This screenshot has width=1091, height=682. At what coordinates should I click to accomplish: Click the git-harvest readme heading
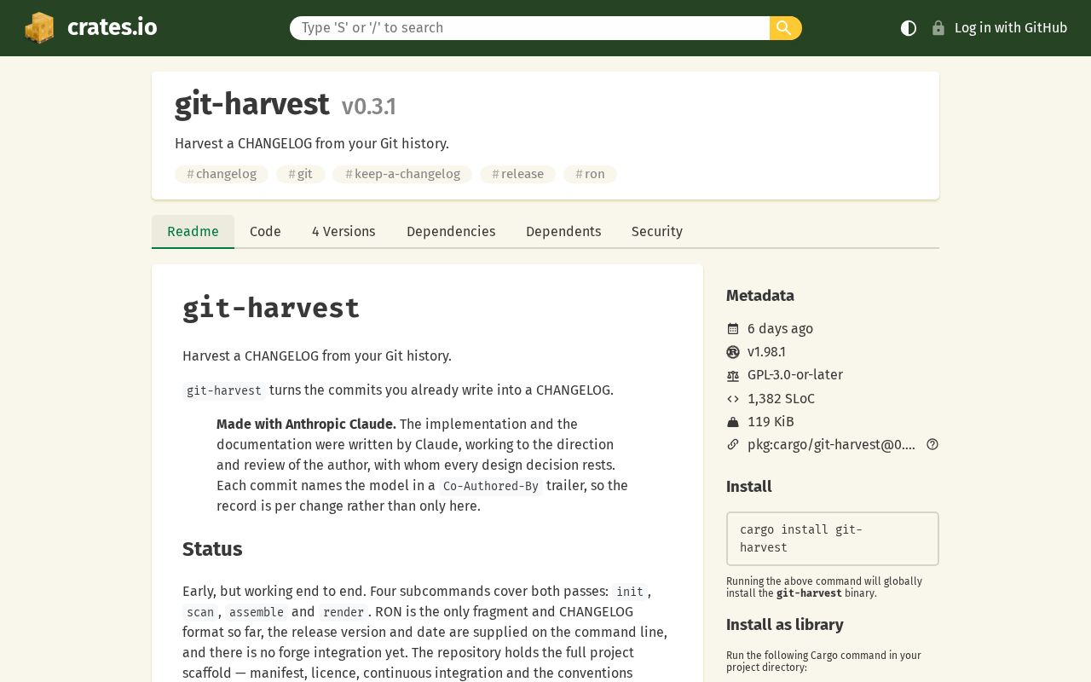pos(271,308)
